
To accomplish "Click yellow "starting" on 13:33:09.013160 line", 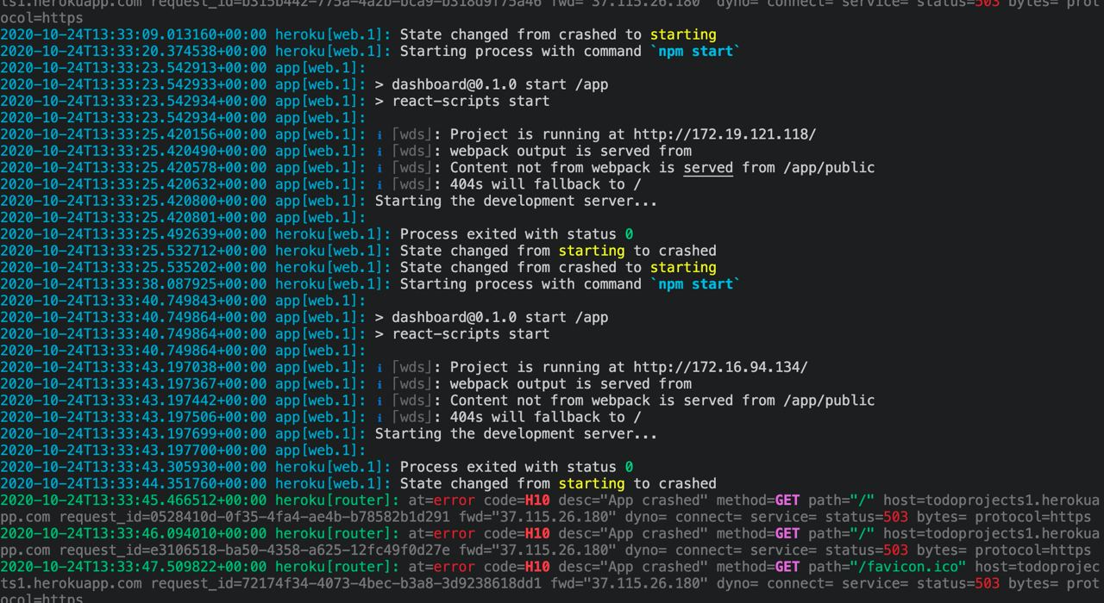I will [683, 35].
